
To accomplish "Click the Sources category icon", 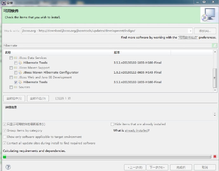I will click(16, 87).
